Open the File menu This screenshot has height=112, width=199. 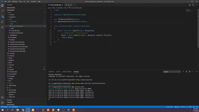click(x=5, y=2)
